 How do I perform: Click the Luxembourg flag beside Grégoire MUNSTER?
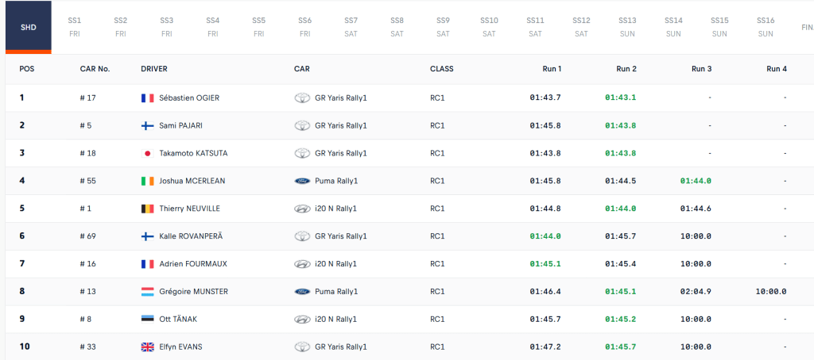point(147,292)
